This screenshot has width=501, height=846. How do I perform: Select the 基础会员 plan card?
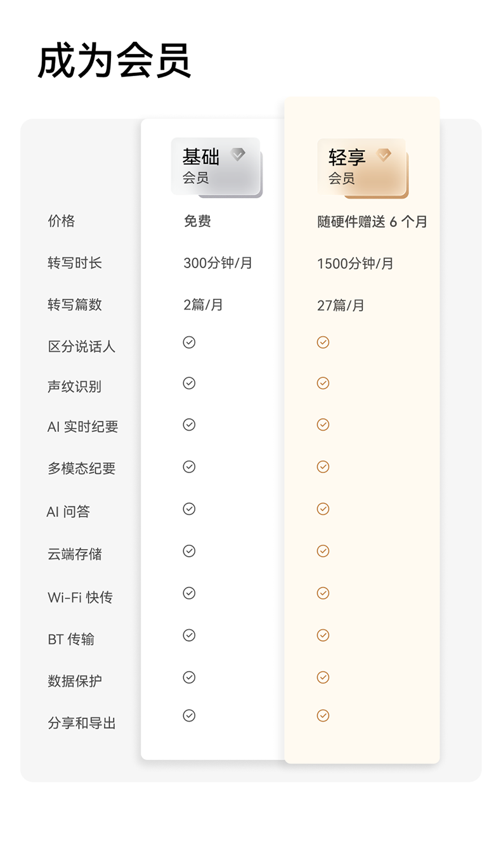point(216,166)
